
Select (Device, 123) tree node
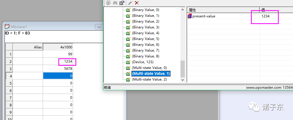(x=142, y=62)
